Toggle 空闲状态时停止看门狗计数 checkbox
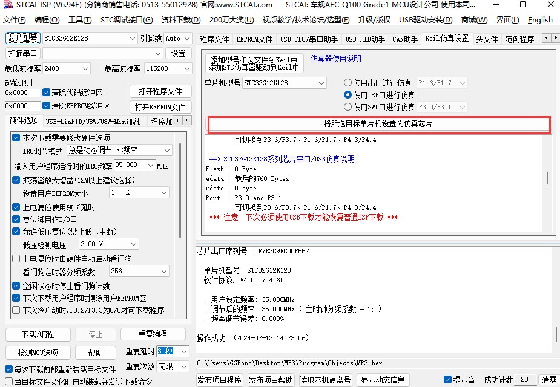Viewport: 560px width, 387px height. point(16,285)
